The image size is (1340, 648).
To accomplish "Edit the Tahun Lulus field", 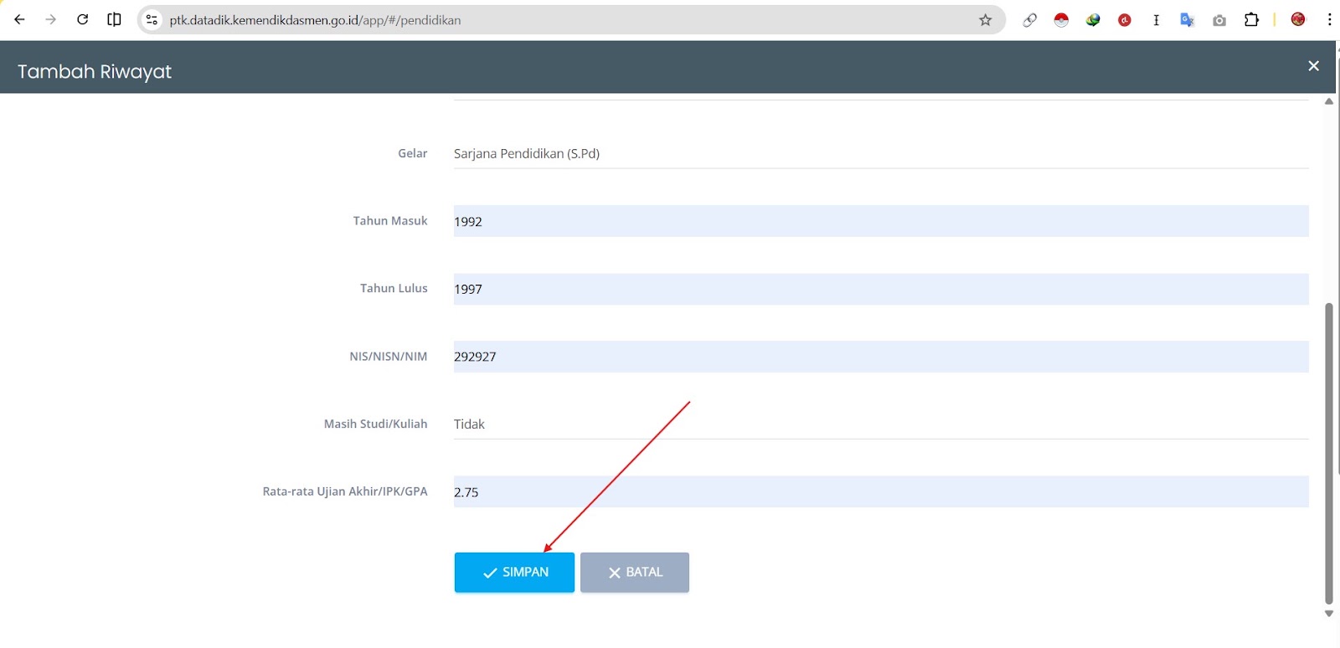I will [881, 289].
